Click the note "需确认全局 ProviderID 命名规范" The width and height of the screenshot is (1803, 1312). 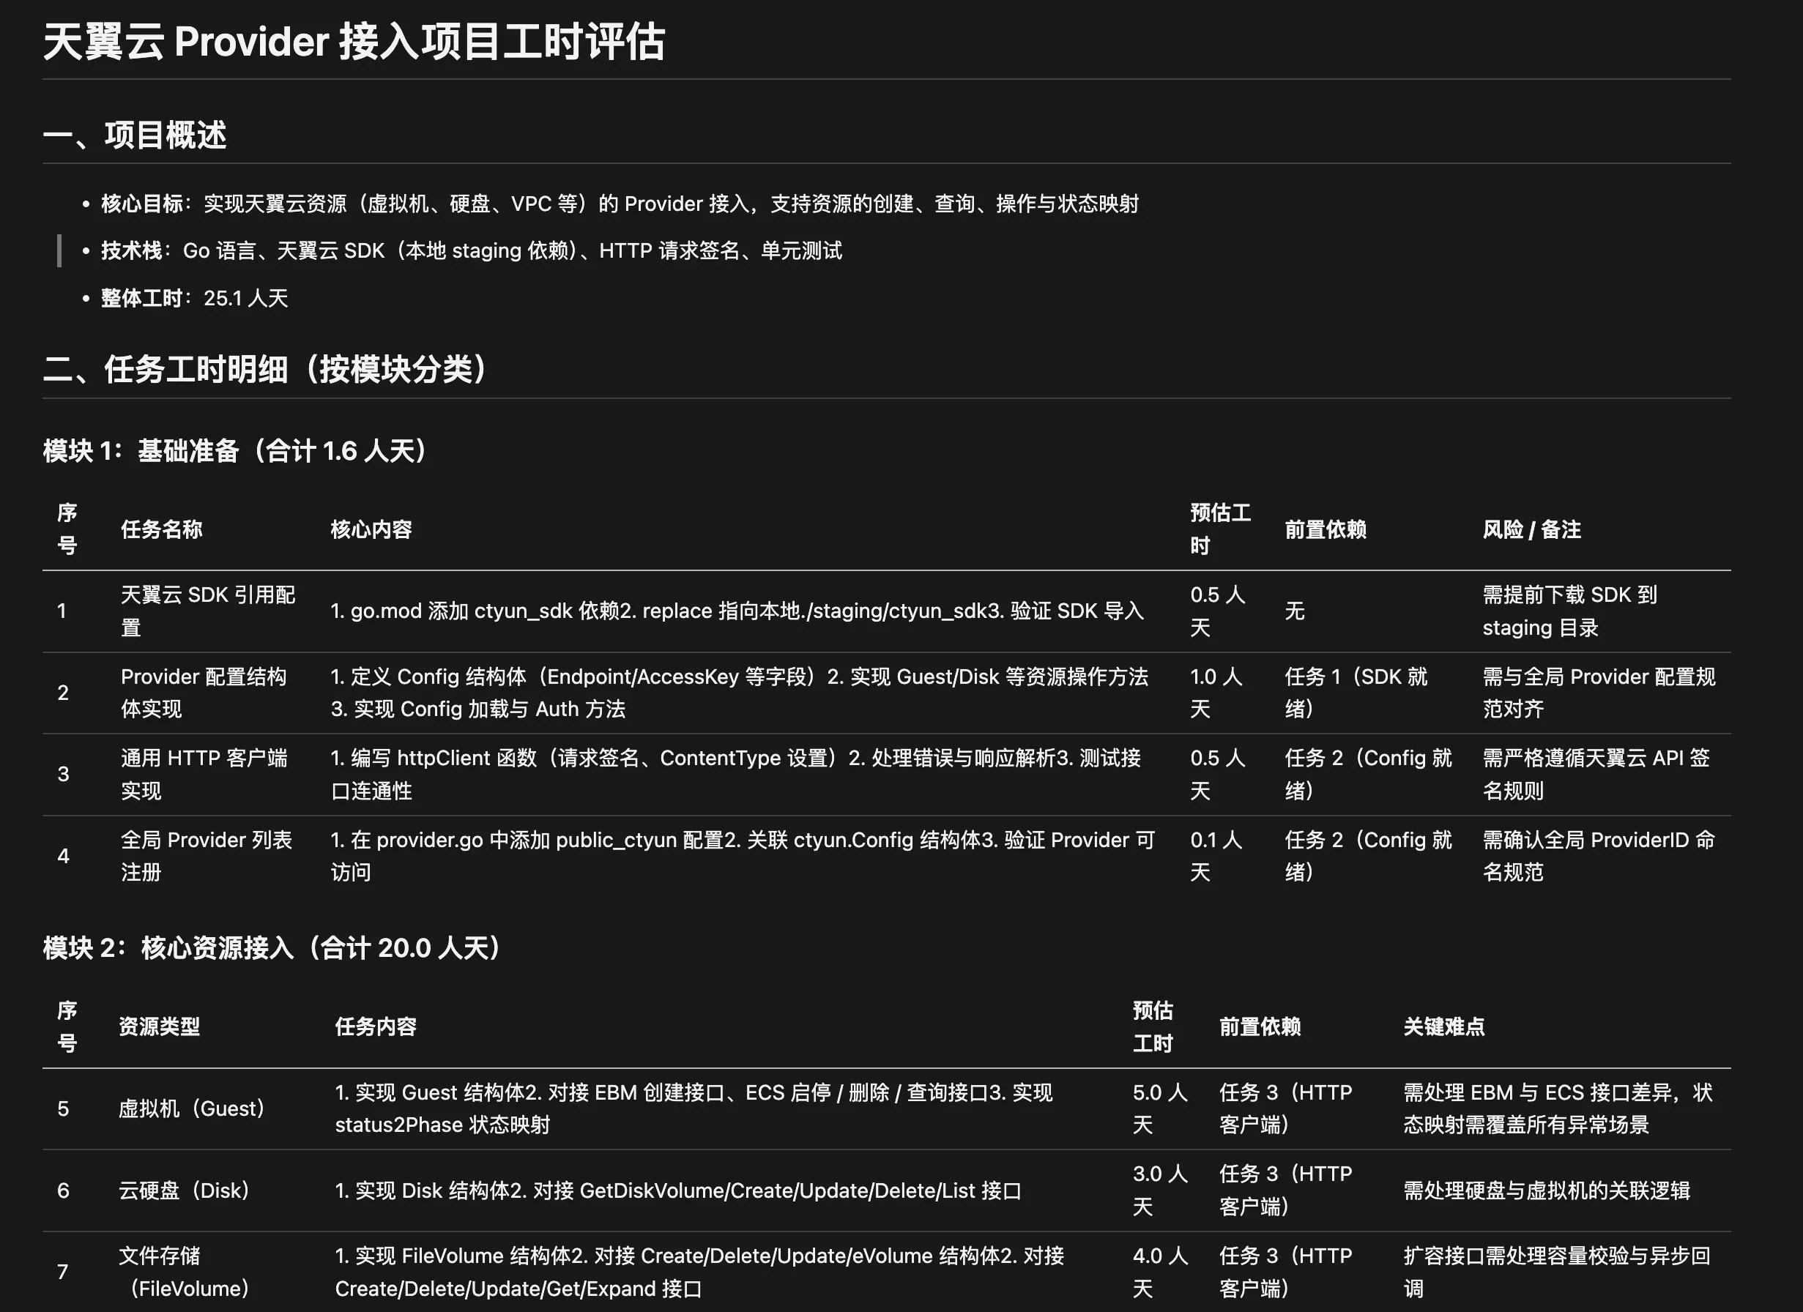(1599, 857)
